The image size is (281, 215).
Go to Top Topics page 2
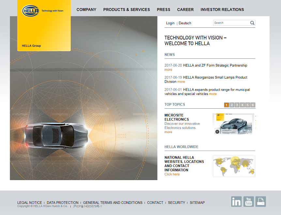(x=231, y=105)
